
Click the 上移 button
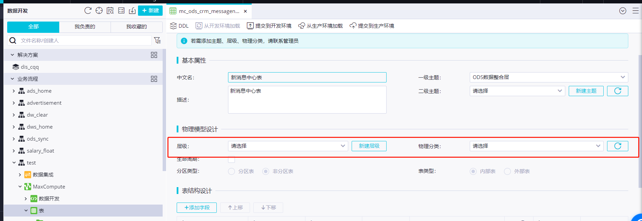point(235,208)
